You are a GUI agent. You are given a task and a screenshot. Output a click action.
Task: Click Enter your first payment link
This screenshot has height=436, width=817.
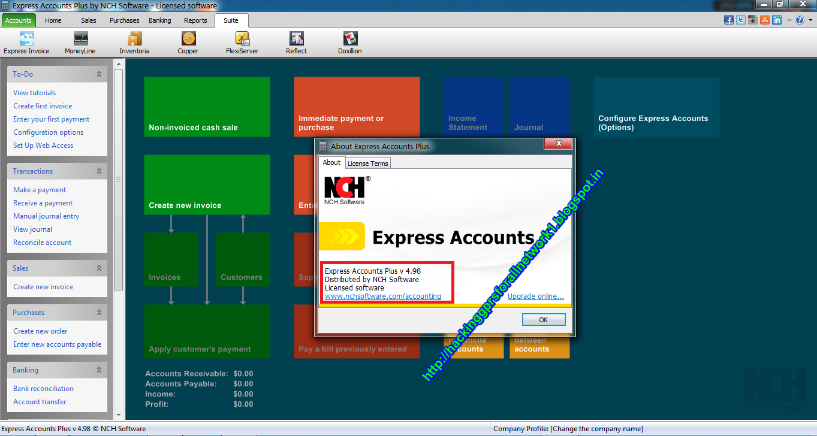pyautogui.click(x=52, y=119)
